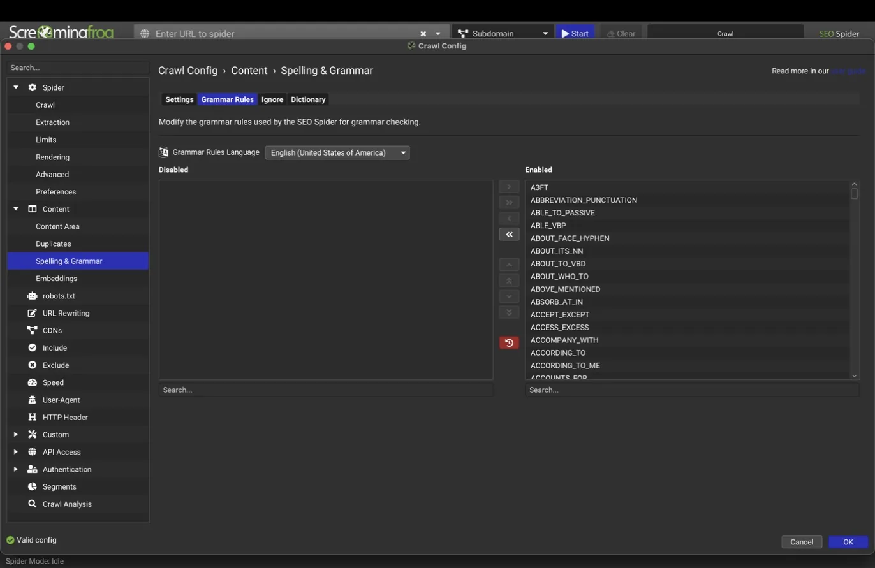Click the Cancel button
Viewport: 875px width, 568px height.
click(802, 542)
